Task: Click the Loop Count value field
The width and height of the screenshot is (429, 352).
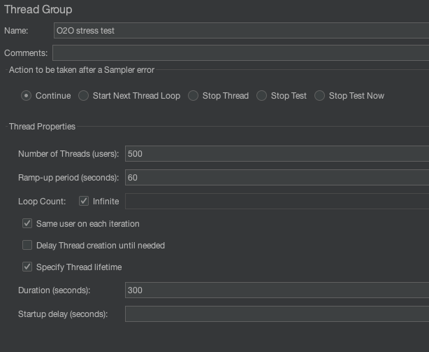Action: [x=277, y=202]
